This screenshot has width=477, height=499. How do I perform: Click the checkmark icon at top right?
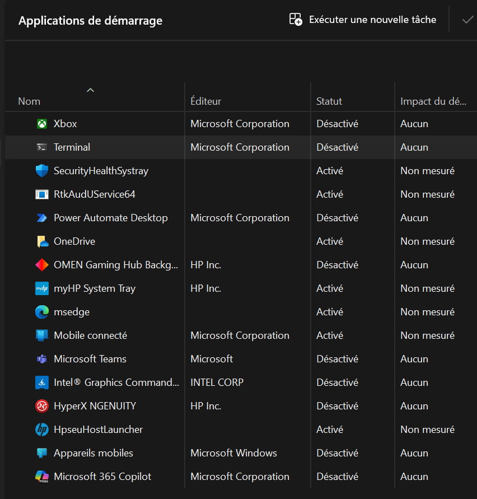tap(468, 20)
